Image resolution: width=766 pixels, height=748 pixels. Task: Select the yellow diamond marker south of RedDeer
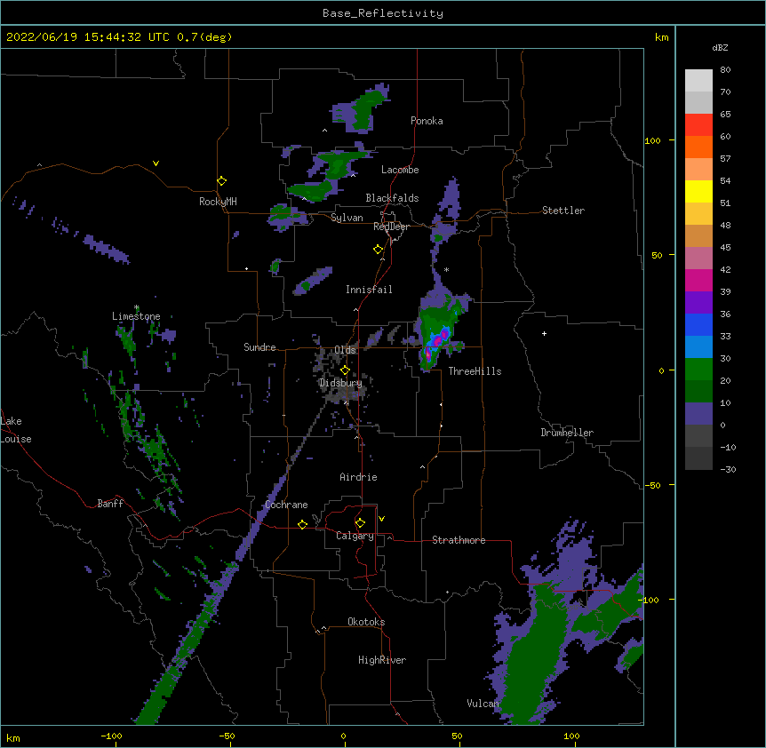click(x=379, y=250)
